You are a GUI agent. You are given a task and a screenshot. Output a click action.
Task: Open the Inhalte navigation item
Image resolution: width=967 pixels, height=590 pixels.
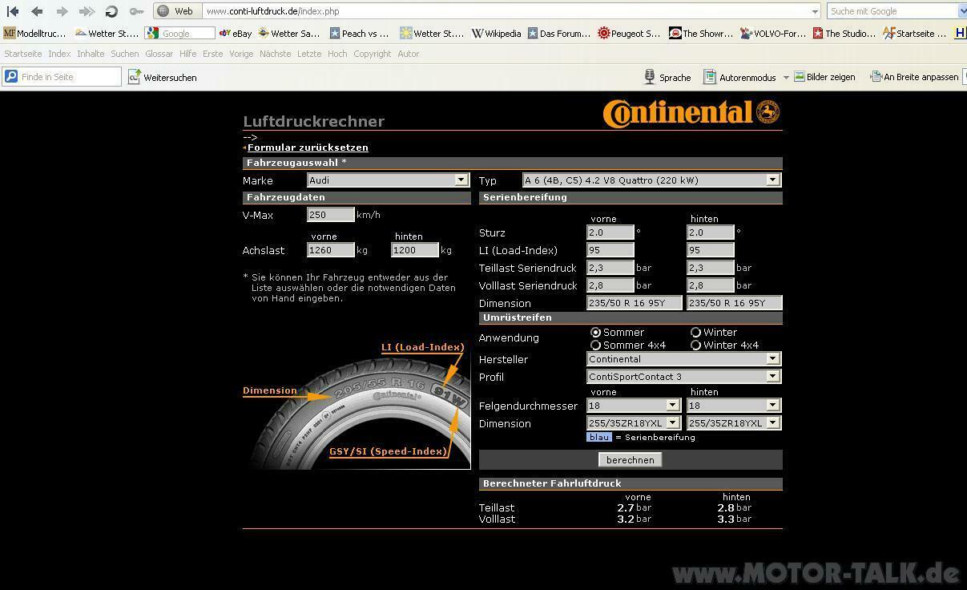[x=91, y=54]
